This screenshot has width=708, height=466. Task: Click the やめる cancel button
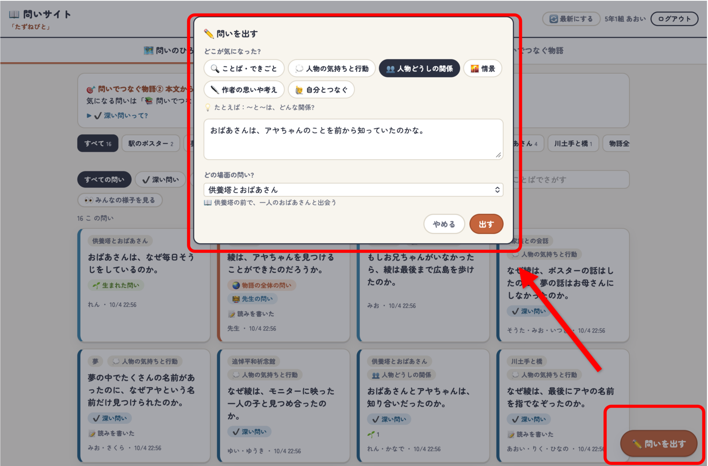[x=444, y=224]
